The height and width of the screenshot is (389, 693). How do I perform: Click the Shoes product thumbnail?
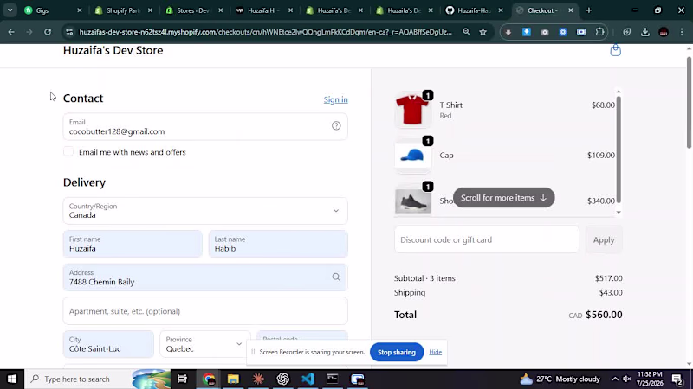point(412,201)
